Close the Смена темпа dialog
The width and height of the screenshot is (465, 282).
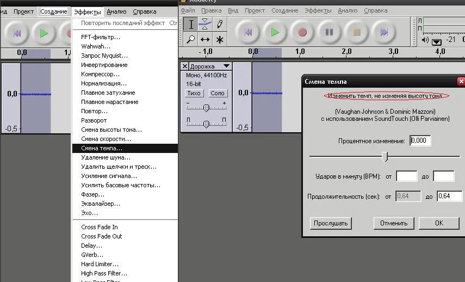(461, 81)
